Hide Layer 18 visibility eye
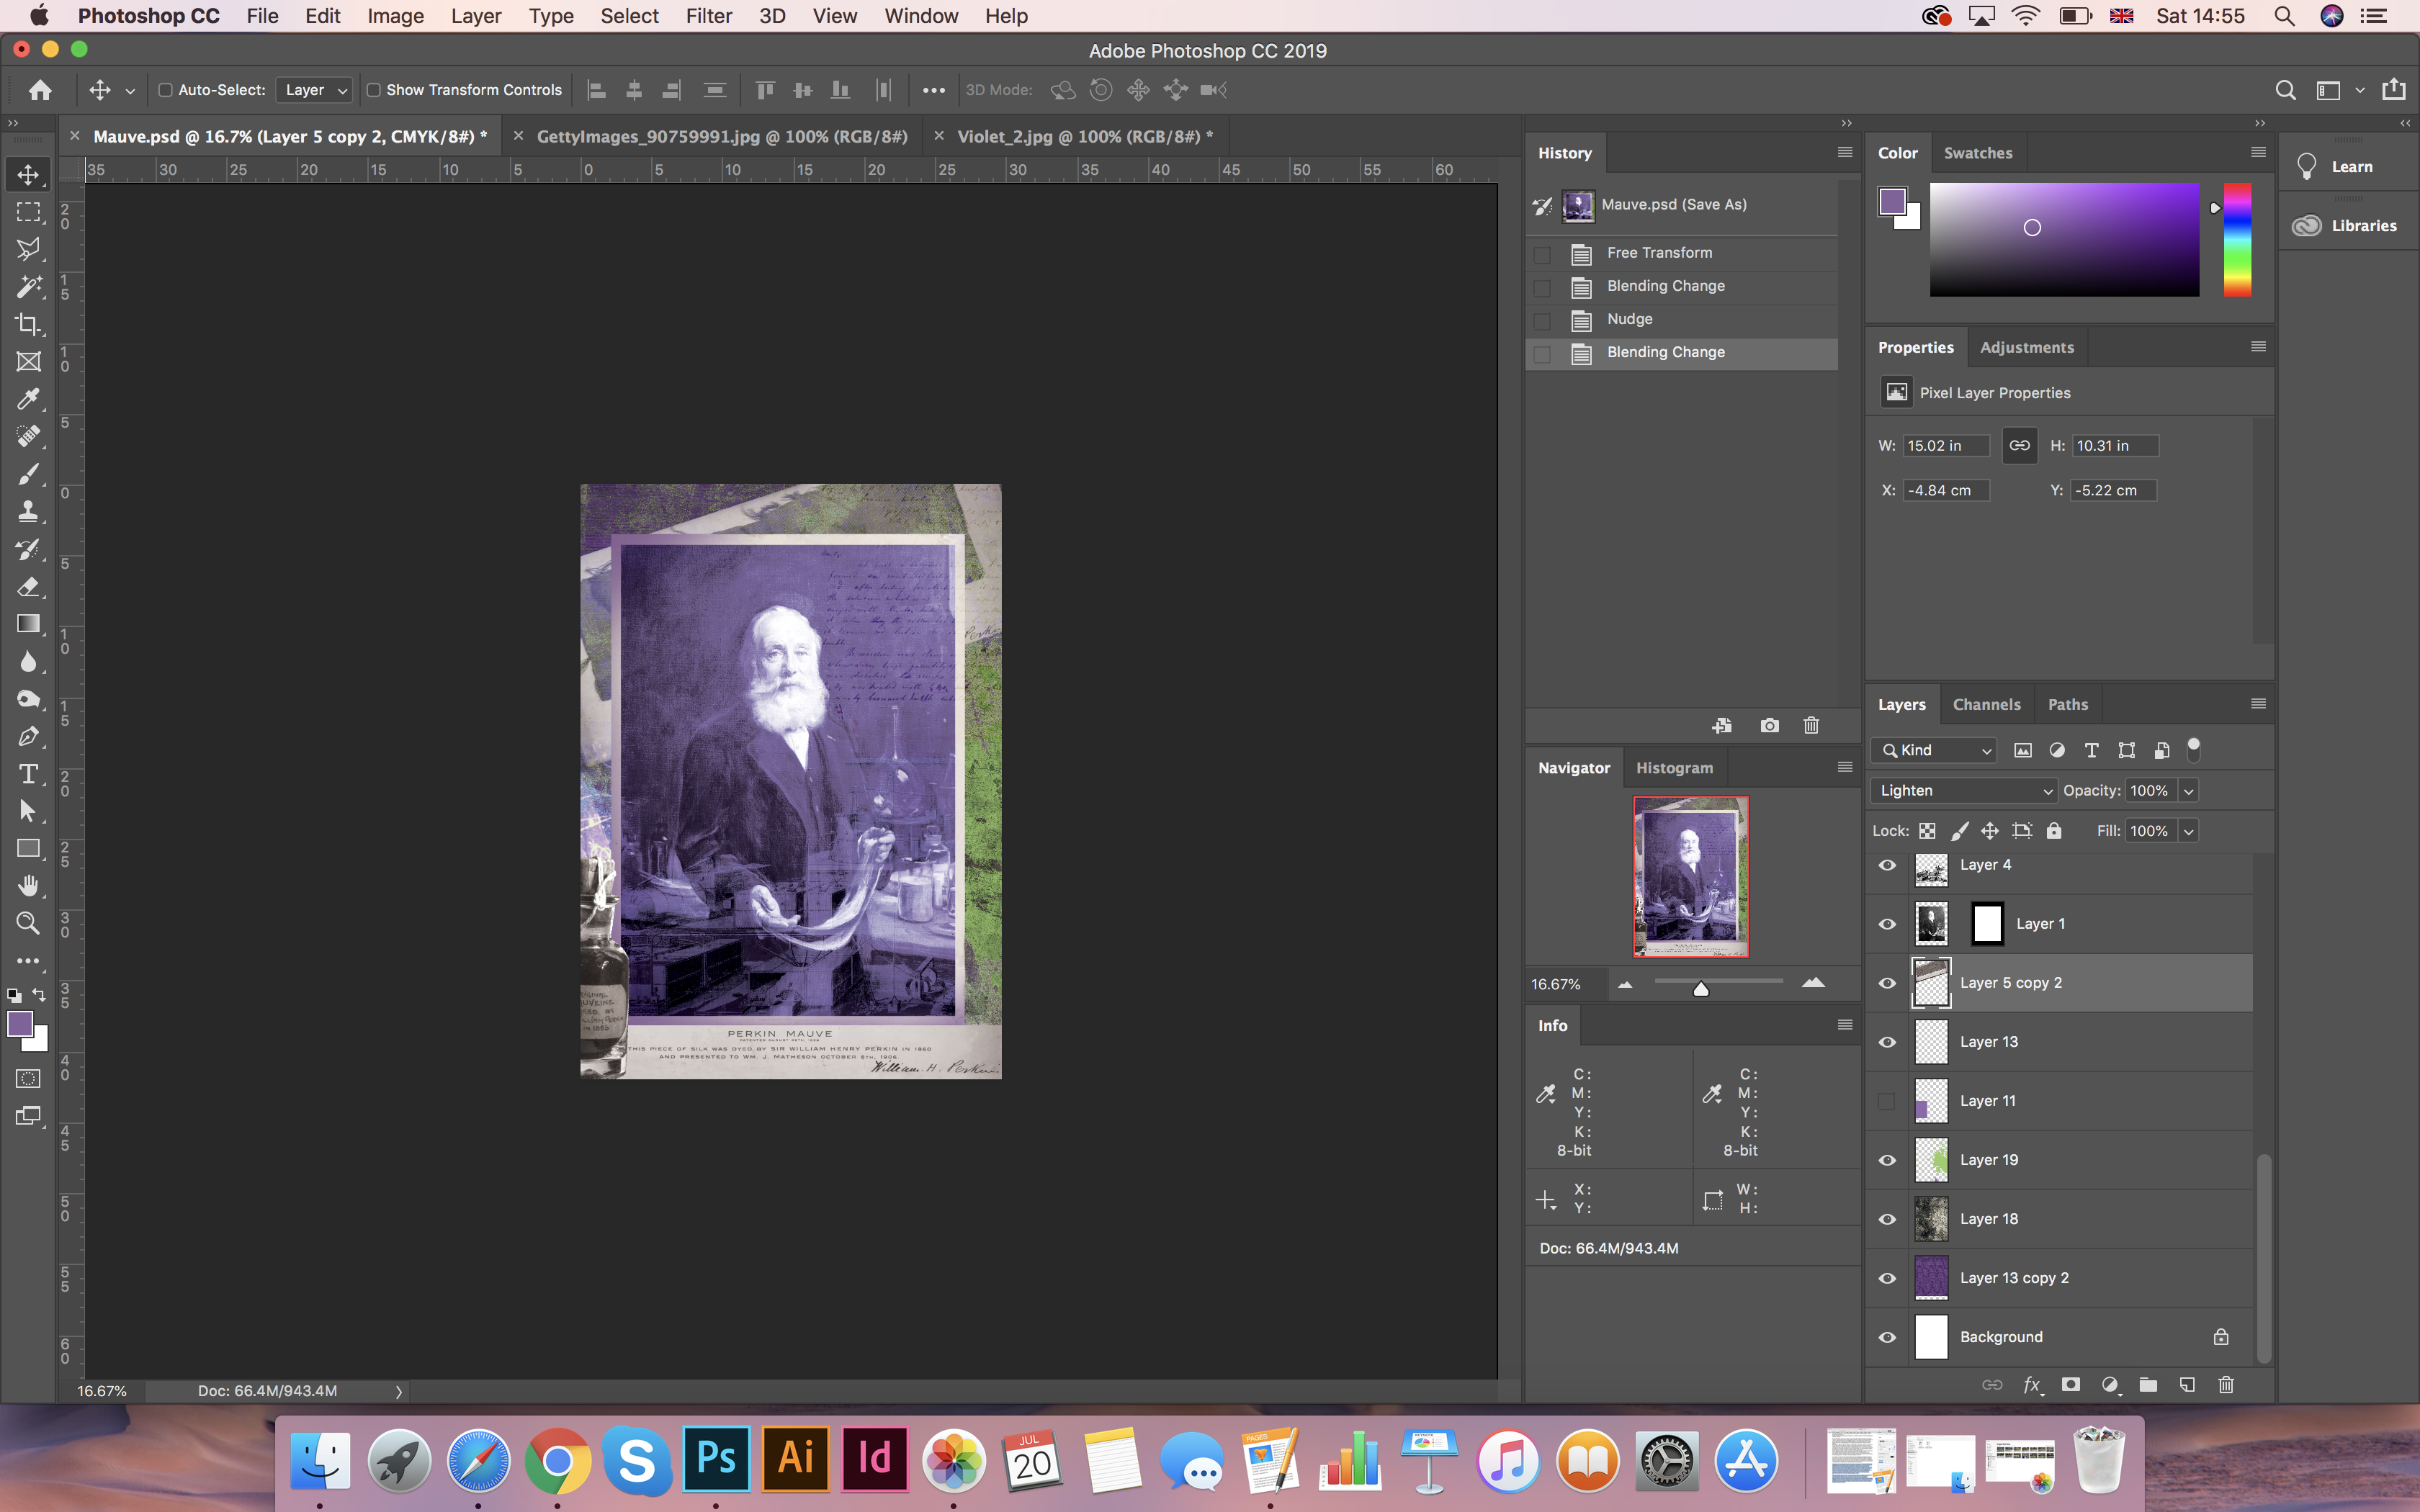This screenshot has height=1512, width=2420. (x=1886, y=1219)
